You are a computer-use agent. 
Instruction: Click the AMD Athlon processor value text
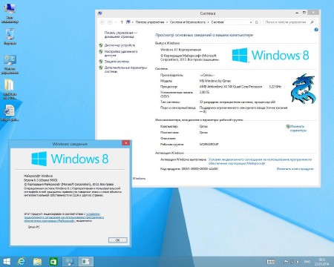(x=231, y=87)
